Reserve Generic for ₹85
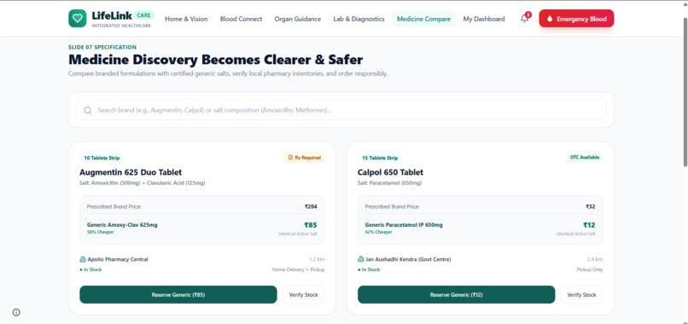 click(x=178, y=295)
